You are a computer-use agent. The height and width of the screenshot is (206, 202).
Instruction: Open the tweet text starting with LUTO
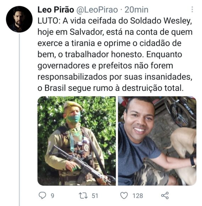(x=115, y=55)
